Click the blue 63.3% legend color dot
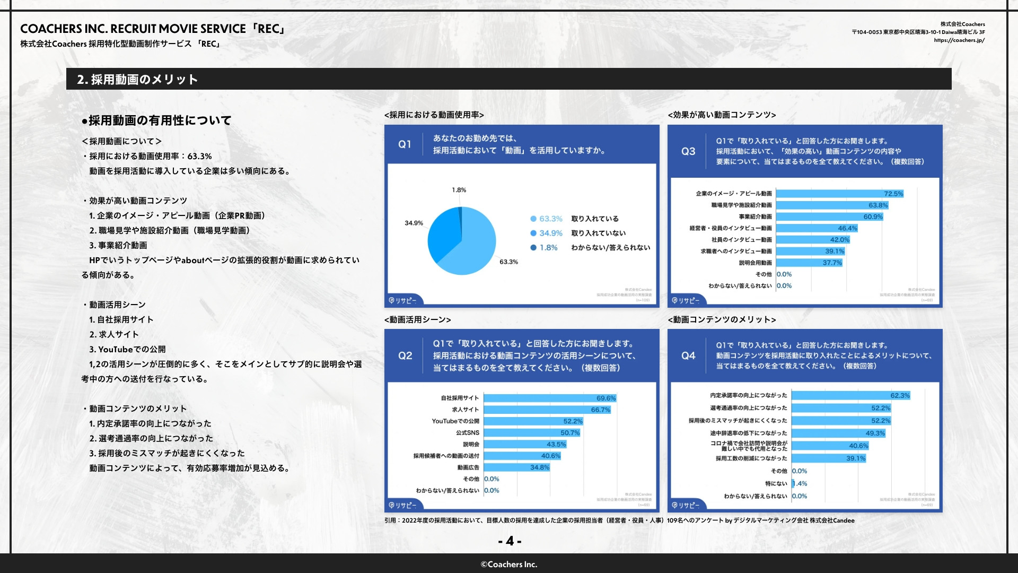 point(532,219)
